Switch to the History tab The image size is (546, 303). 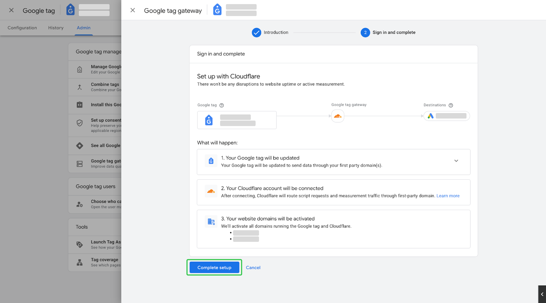tap(56, 28)
